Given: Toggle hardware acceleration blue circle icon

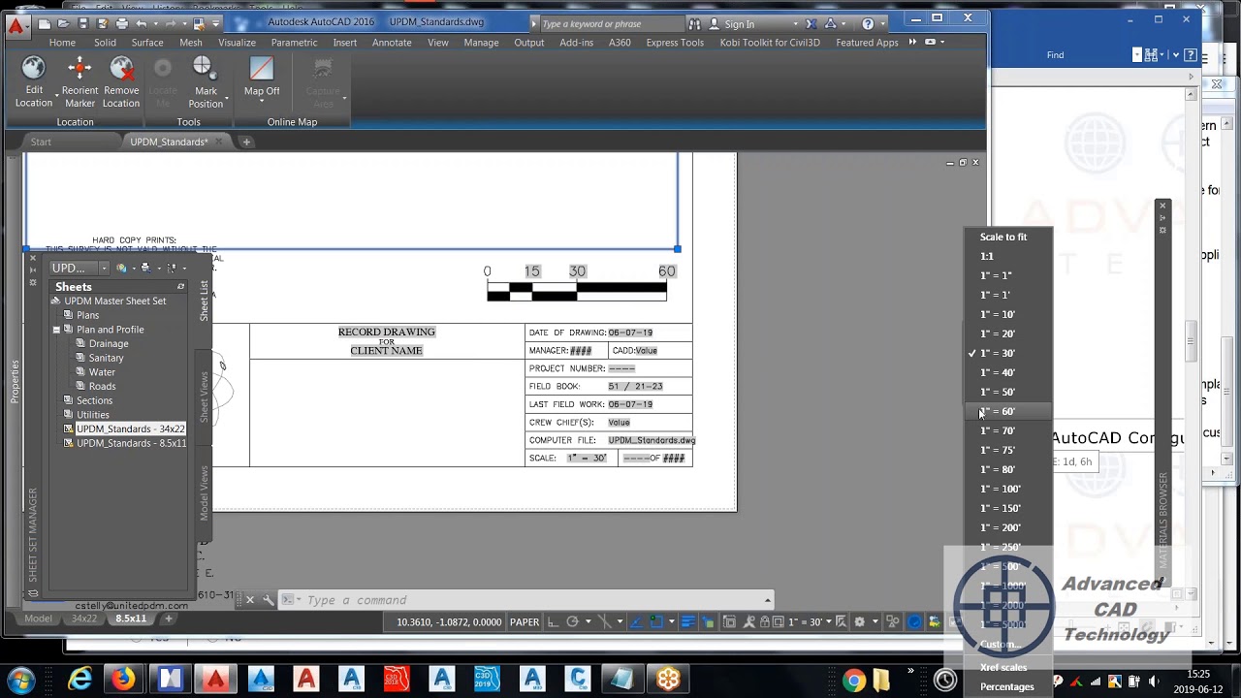Looking at the screenshot, I should 913,621.
